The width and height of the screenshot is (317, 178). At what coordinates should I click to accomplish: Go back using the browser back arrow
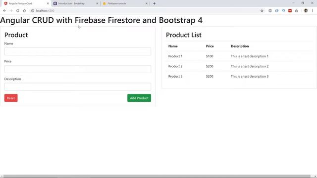pyautogui.click(x=4, y=11)
